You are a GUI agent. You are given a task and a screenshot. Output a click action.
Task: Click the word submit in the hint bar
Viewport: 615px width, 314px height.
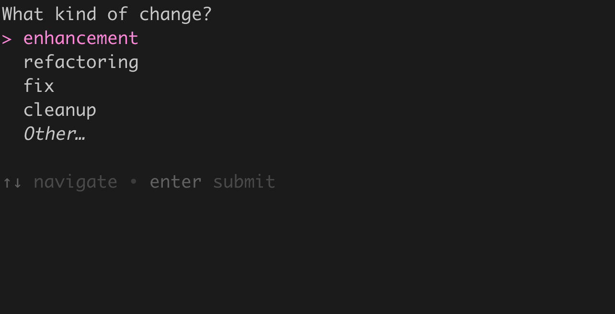pos(244,181)
